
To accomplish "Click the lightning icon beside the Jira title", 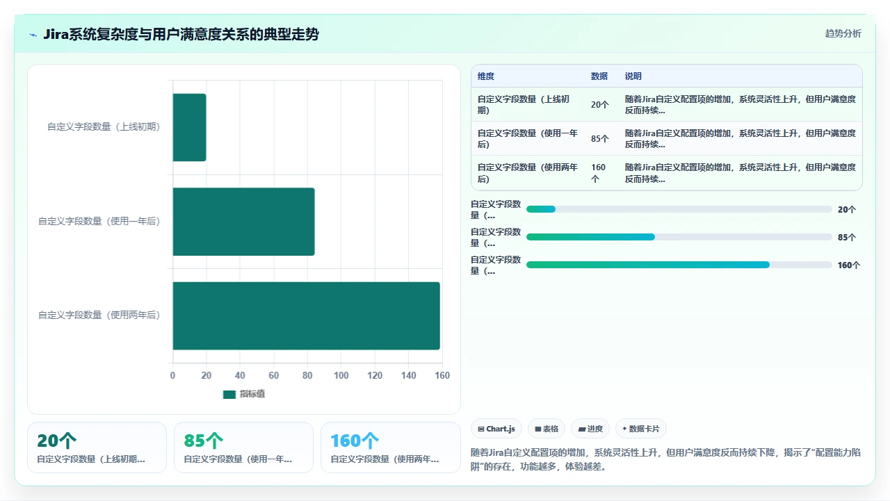I will (33, 35).
